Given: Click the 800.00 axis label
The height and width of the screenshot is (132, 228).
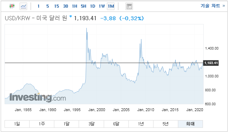Looking at the screenshot, I should point(210,90).
